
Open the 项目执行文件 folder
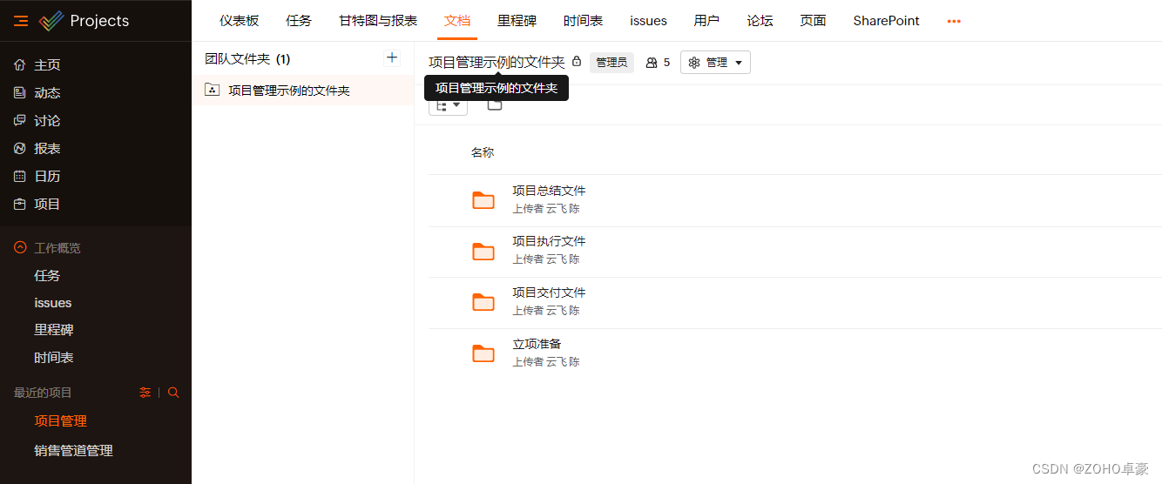pos(549,241)
